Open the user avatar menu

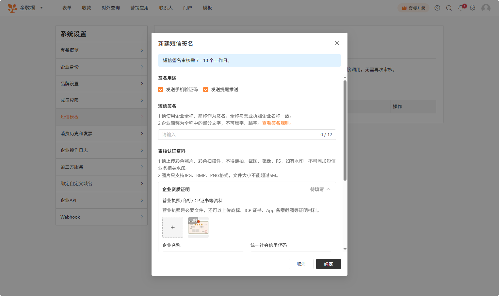point(486,8)
